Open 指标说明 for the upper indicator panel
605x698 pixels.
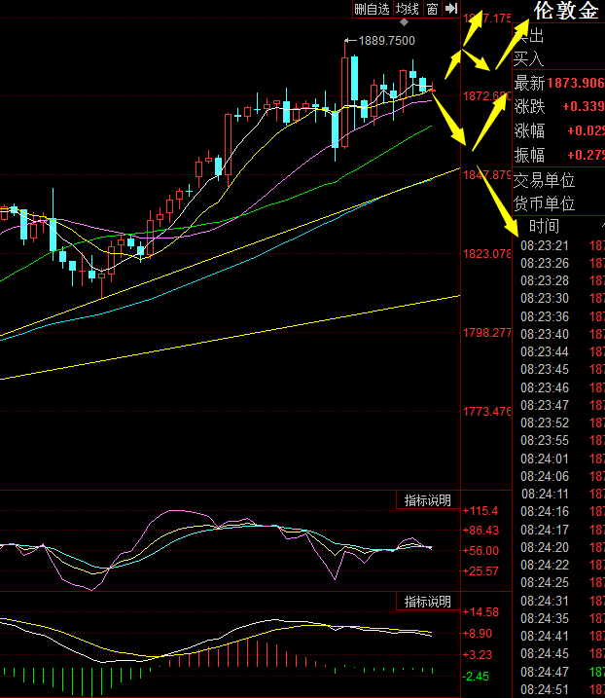coord(427,500)
